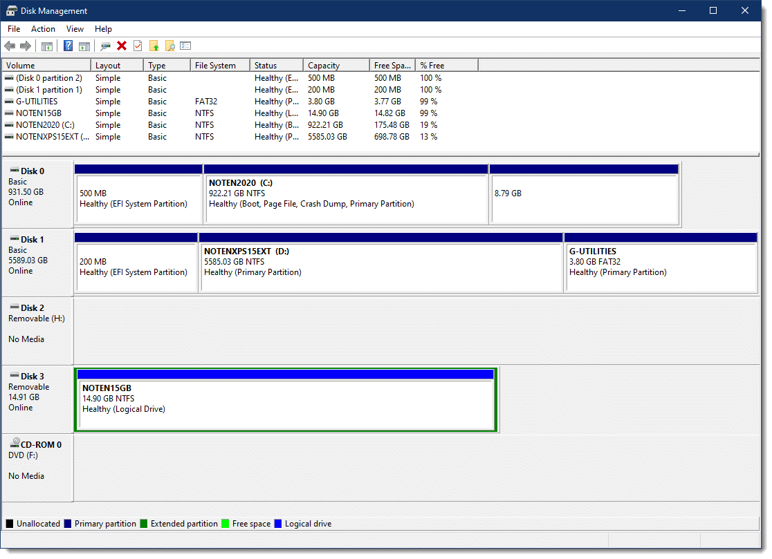Click the Primary partition legend color swatch
Viewport: 772px width, 559px height.
[x=68, y=524]
